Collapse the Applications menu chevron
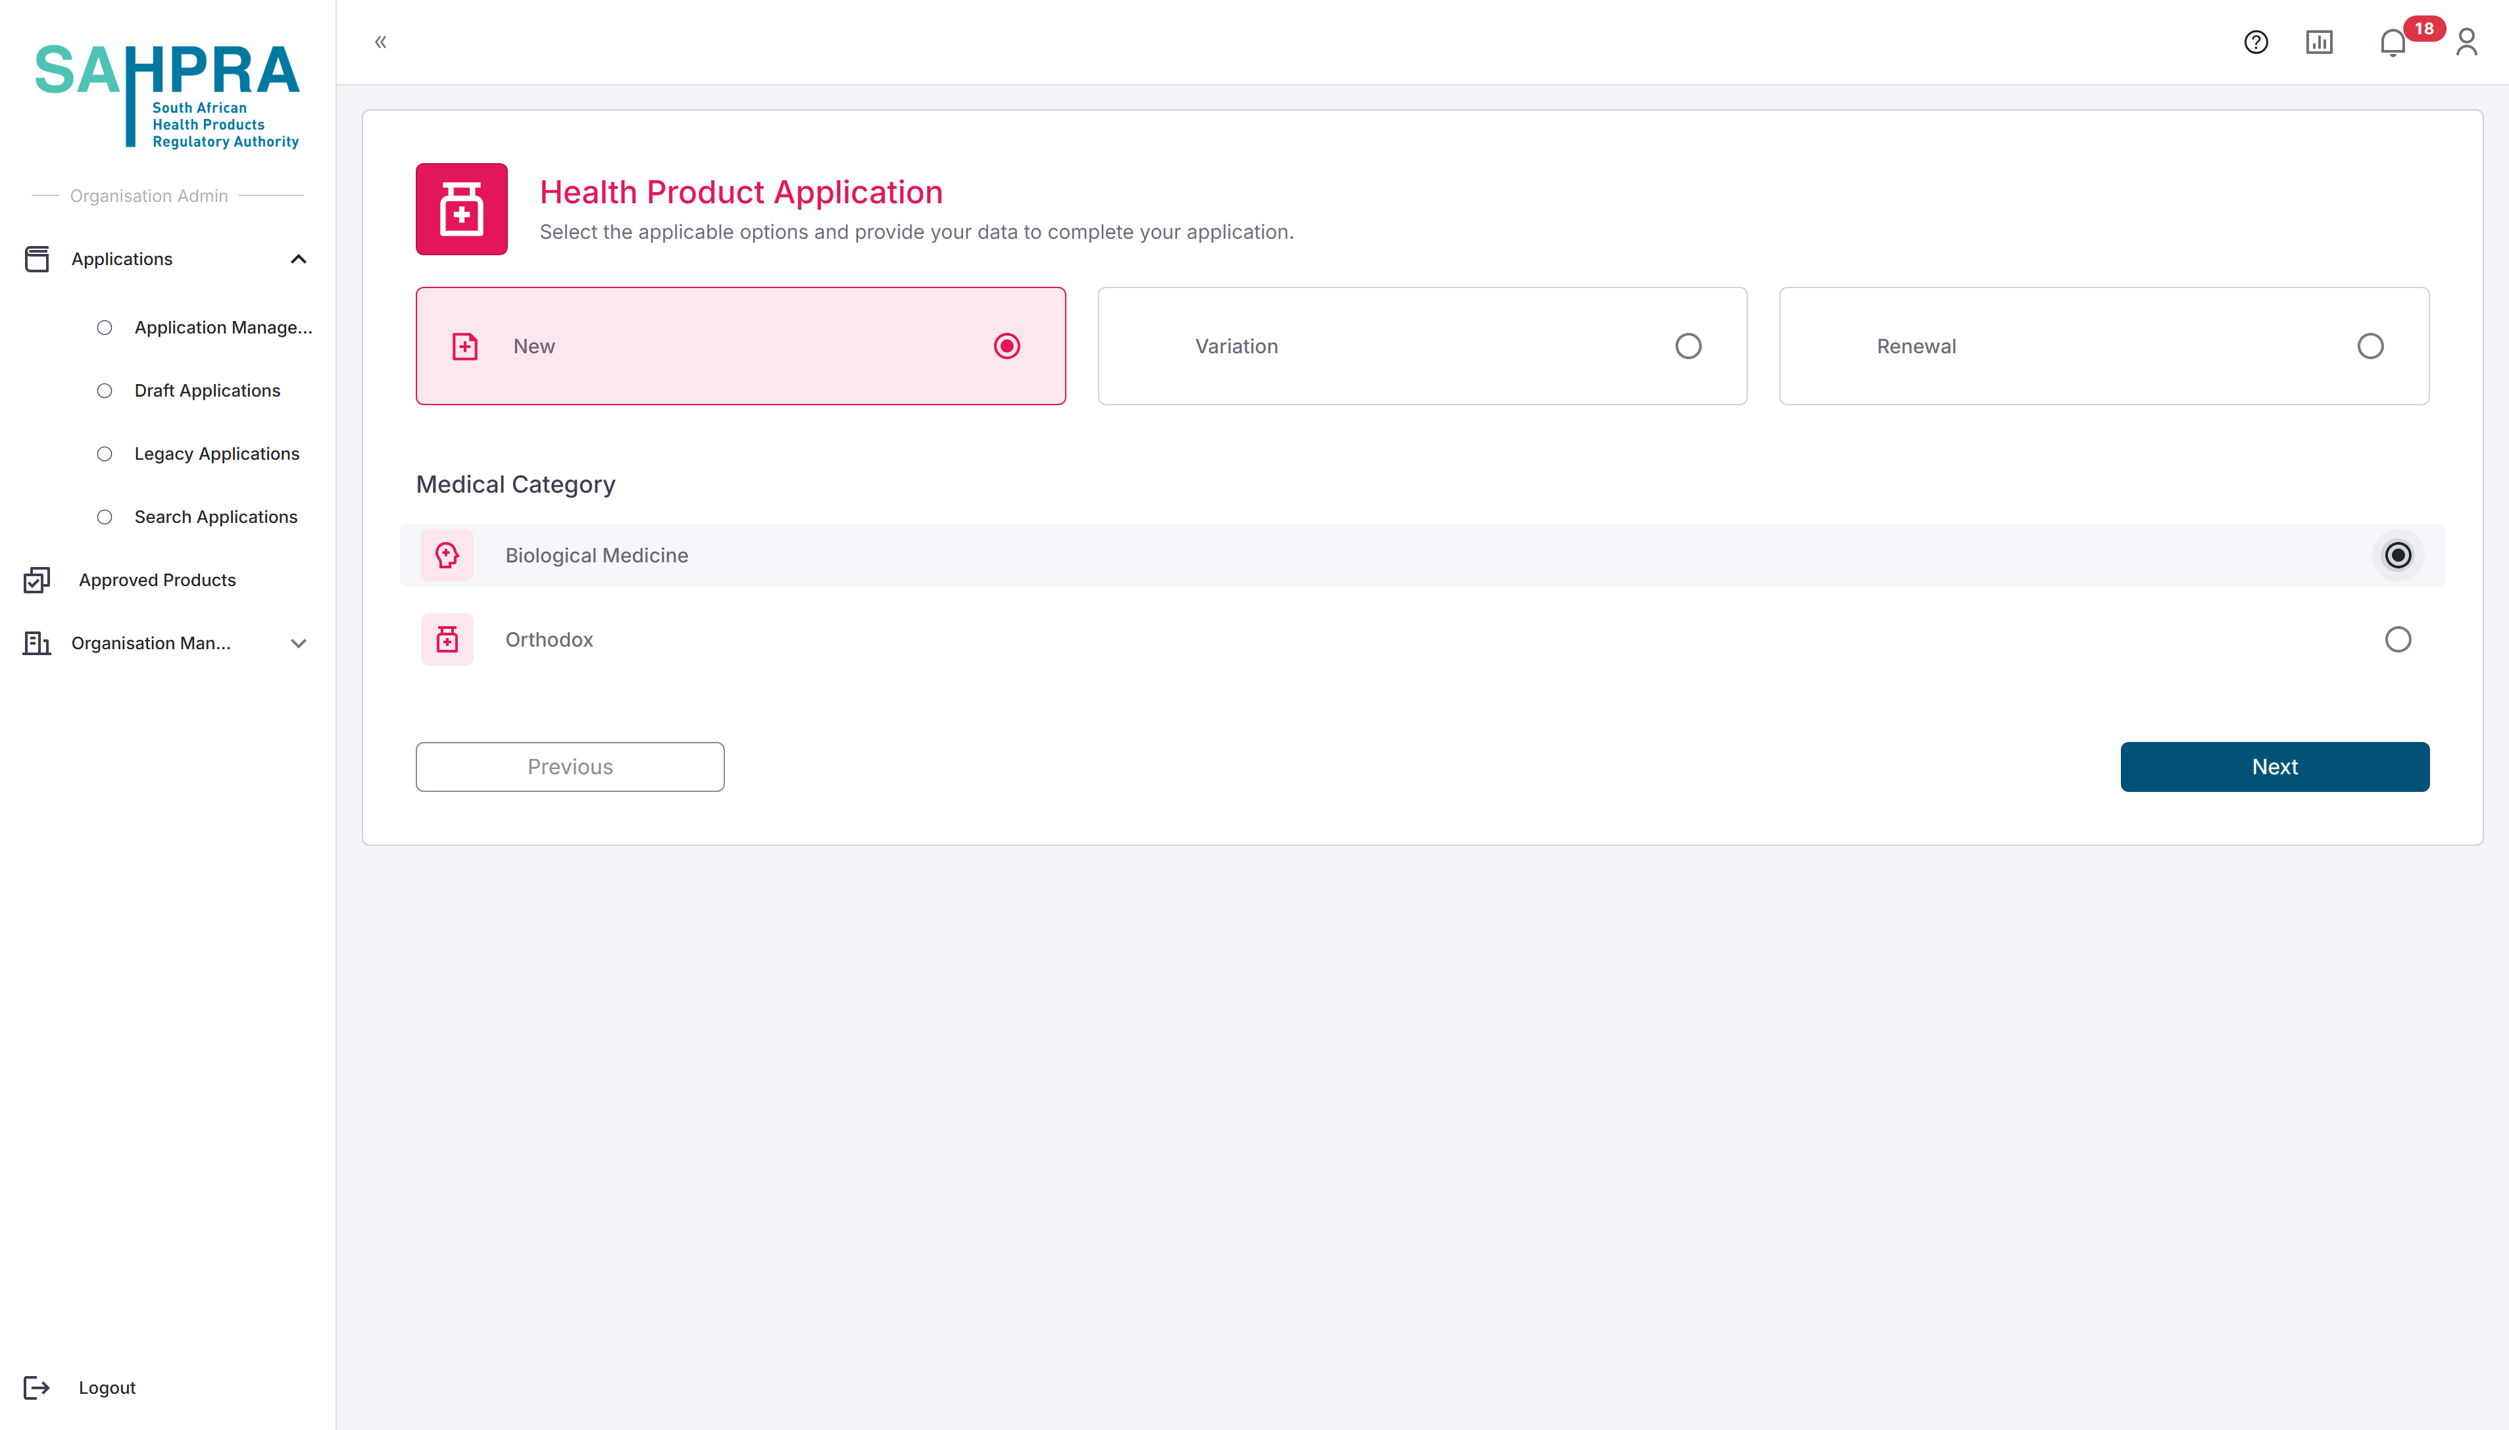 click(299, 259)
